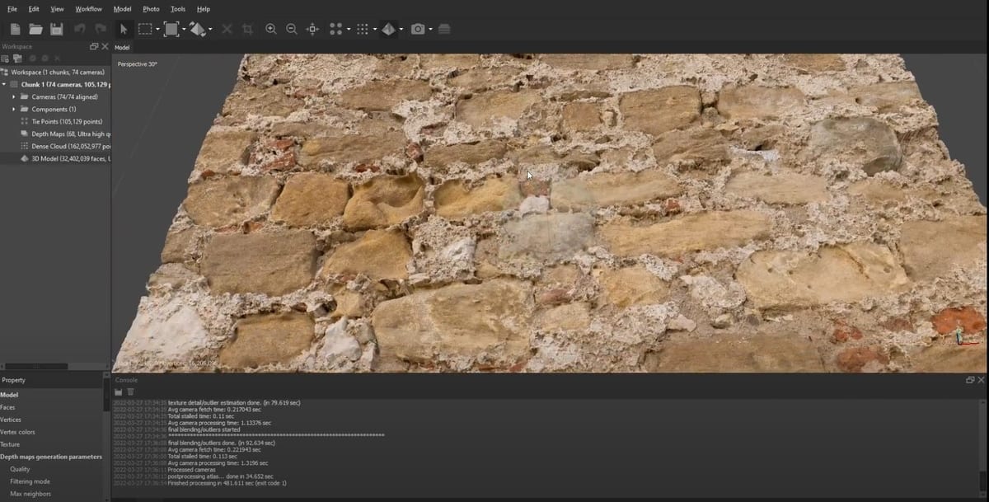
Task: Click the Zoom In magnifier
Action: click(270, 29)
